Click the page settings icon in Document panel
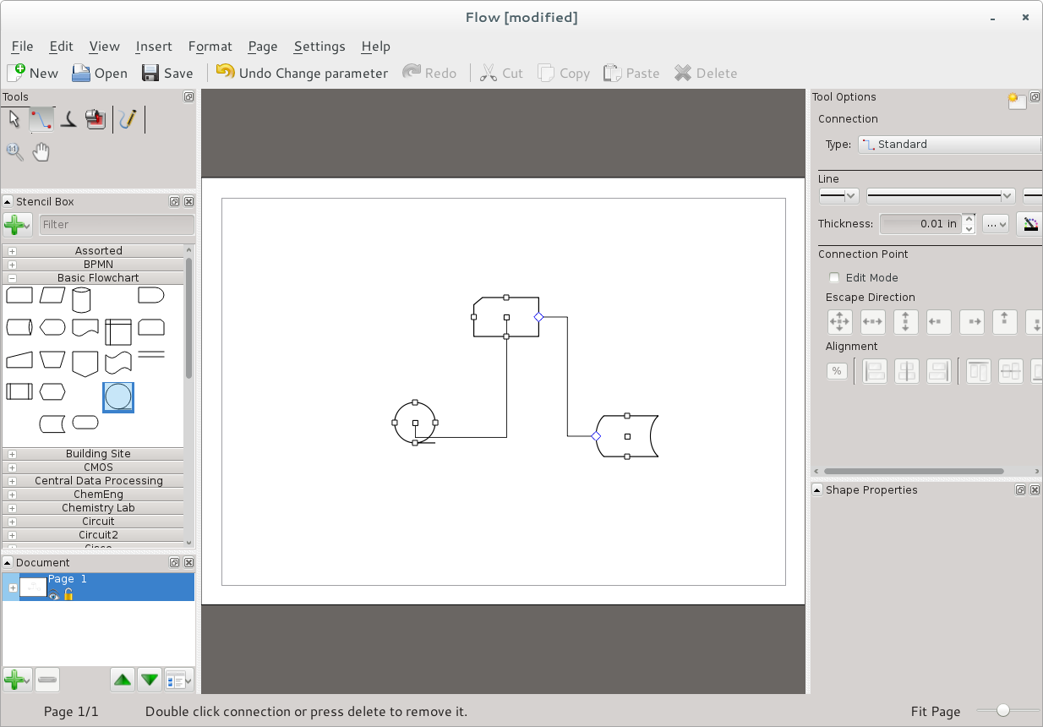 [x=178, y=680]
